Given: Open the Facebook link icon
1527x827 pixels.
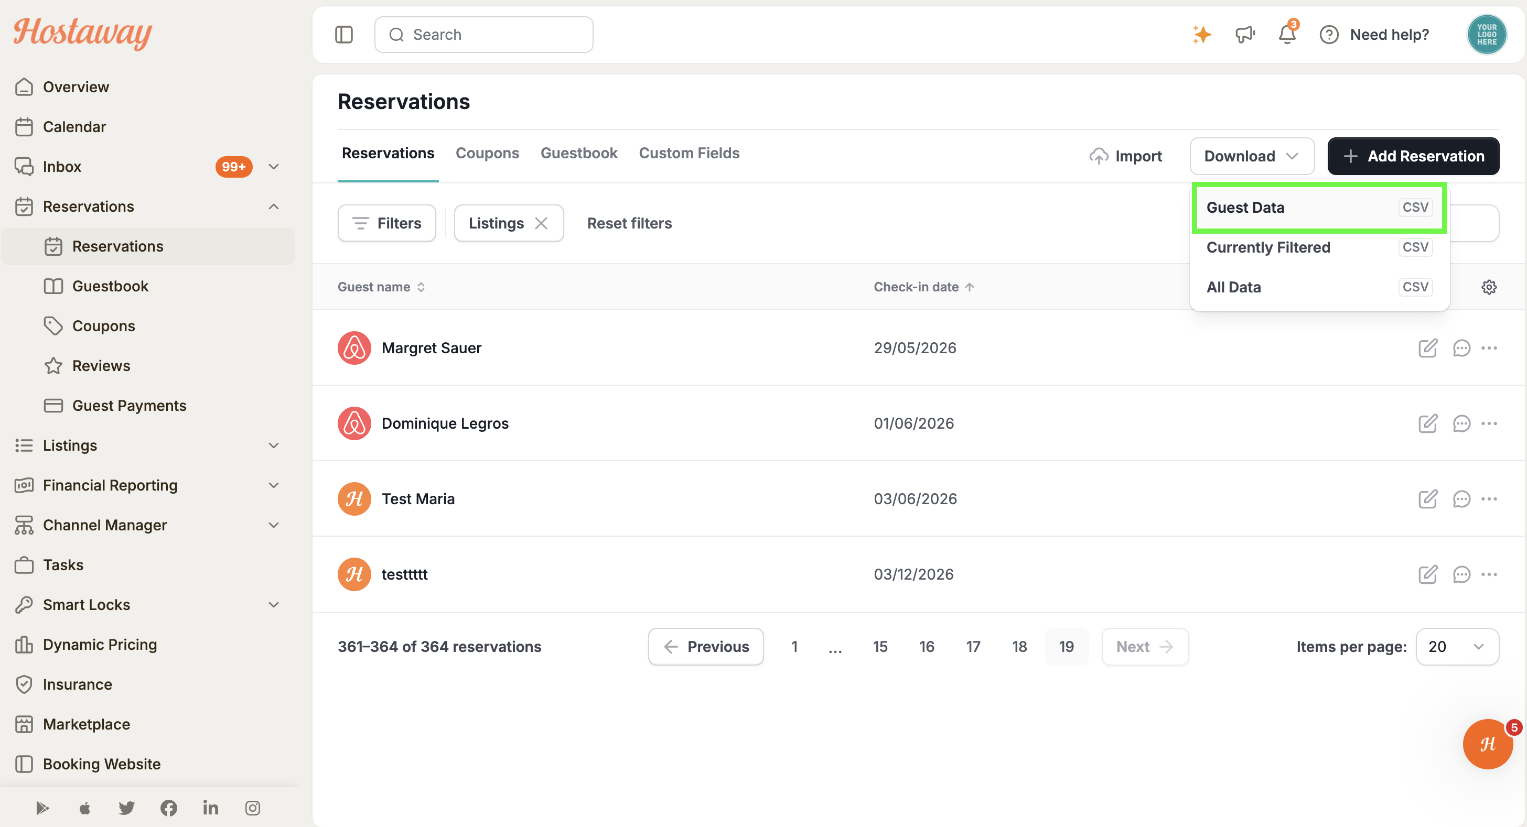Looking at the screenshot, I should [168, 808].
